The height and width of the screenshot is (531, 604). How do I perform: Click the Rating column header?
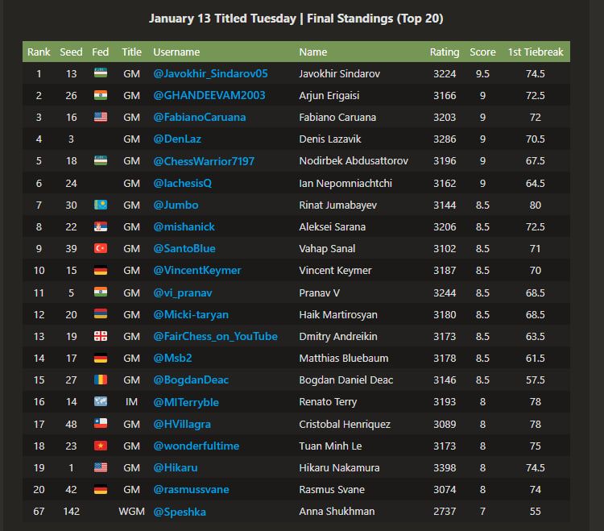tap(444, 52)
